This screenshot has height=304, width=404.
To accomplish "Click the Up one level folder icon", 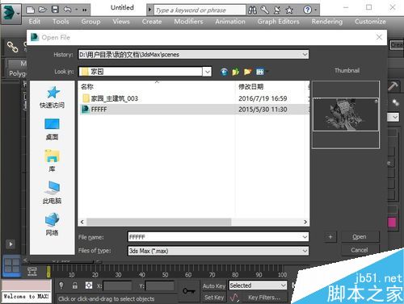I will [236, 72].
